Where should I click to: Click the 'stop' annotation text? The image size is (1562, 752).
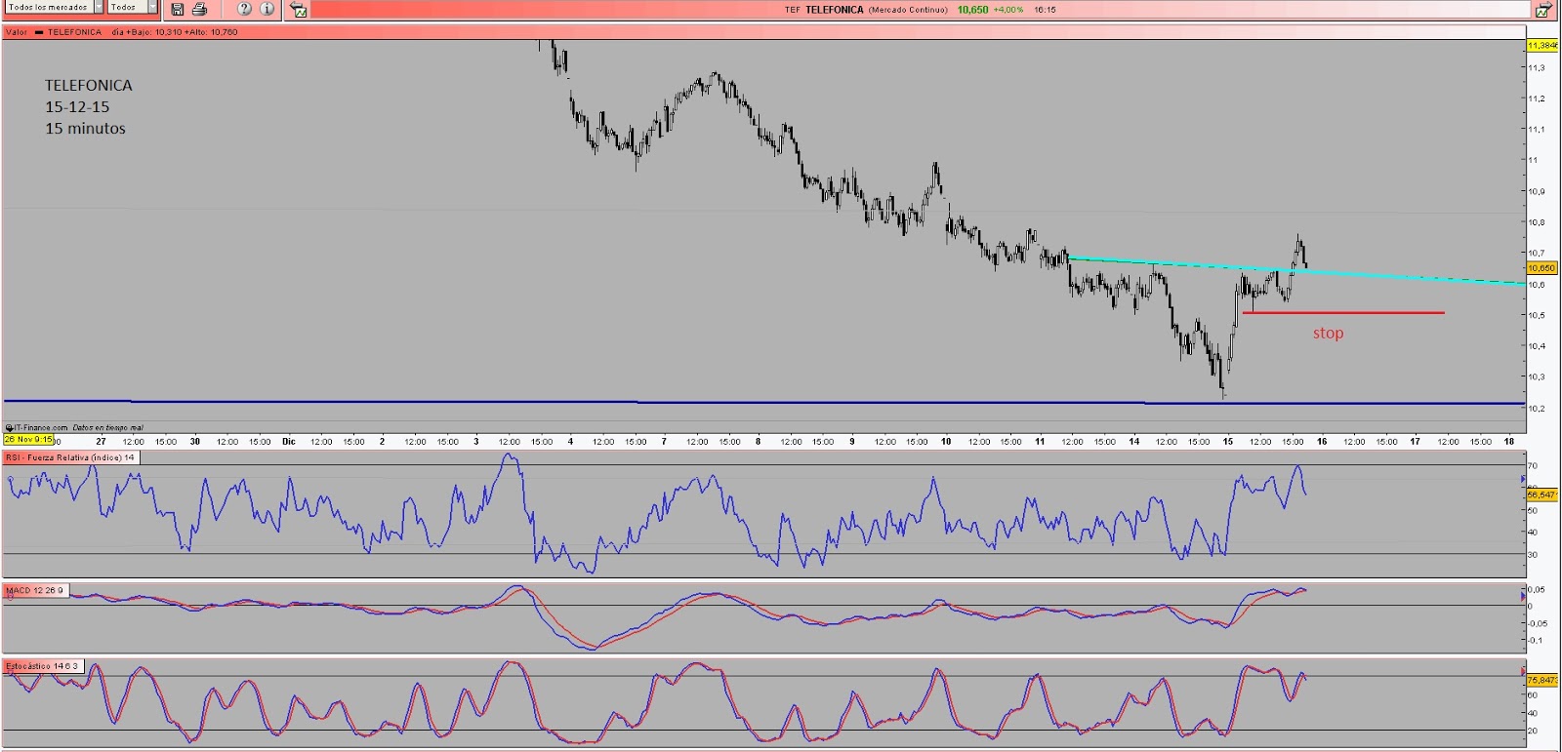pos(1328,334)
